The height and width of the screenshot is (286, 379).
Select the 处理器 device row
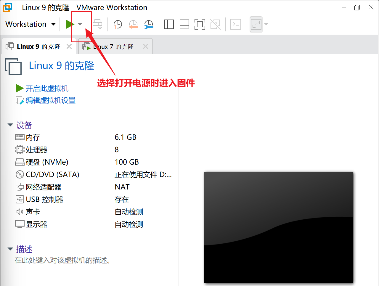94,150
